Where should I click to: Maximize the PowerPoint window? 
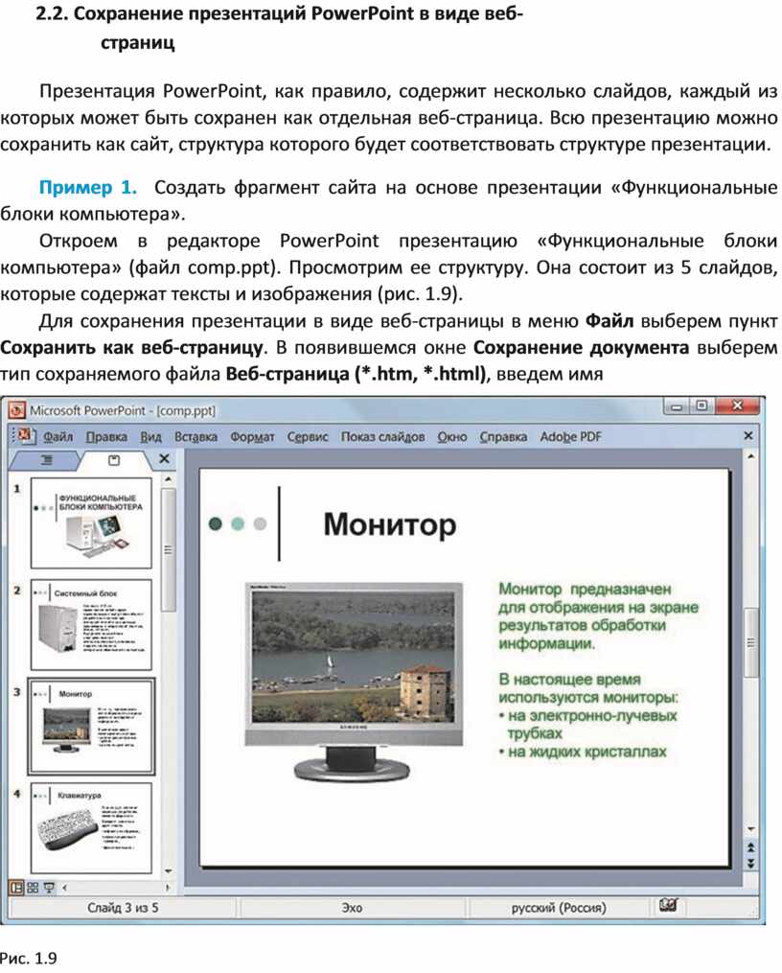pyautogui.click(x=701, y=406)
